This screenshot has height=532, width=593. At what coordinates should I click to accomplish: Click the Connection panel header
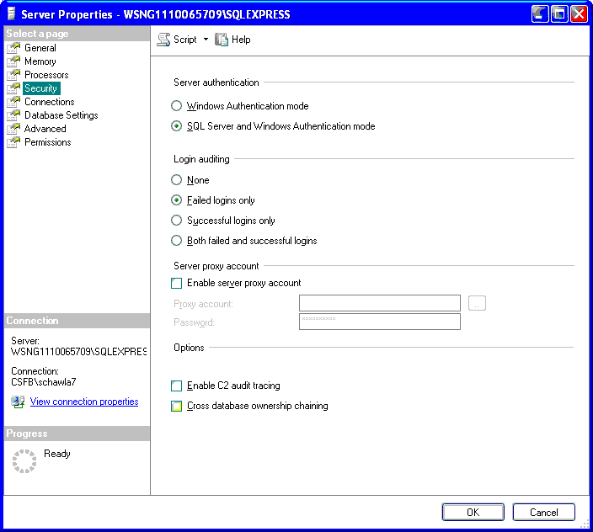tap(77, 321)
